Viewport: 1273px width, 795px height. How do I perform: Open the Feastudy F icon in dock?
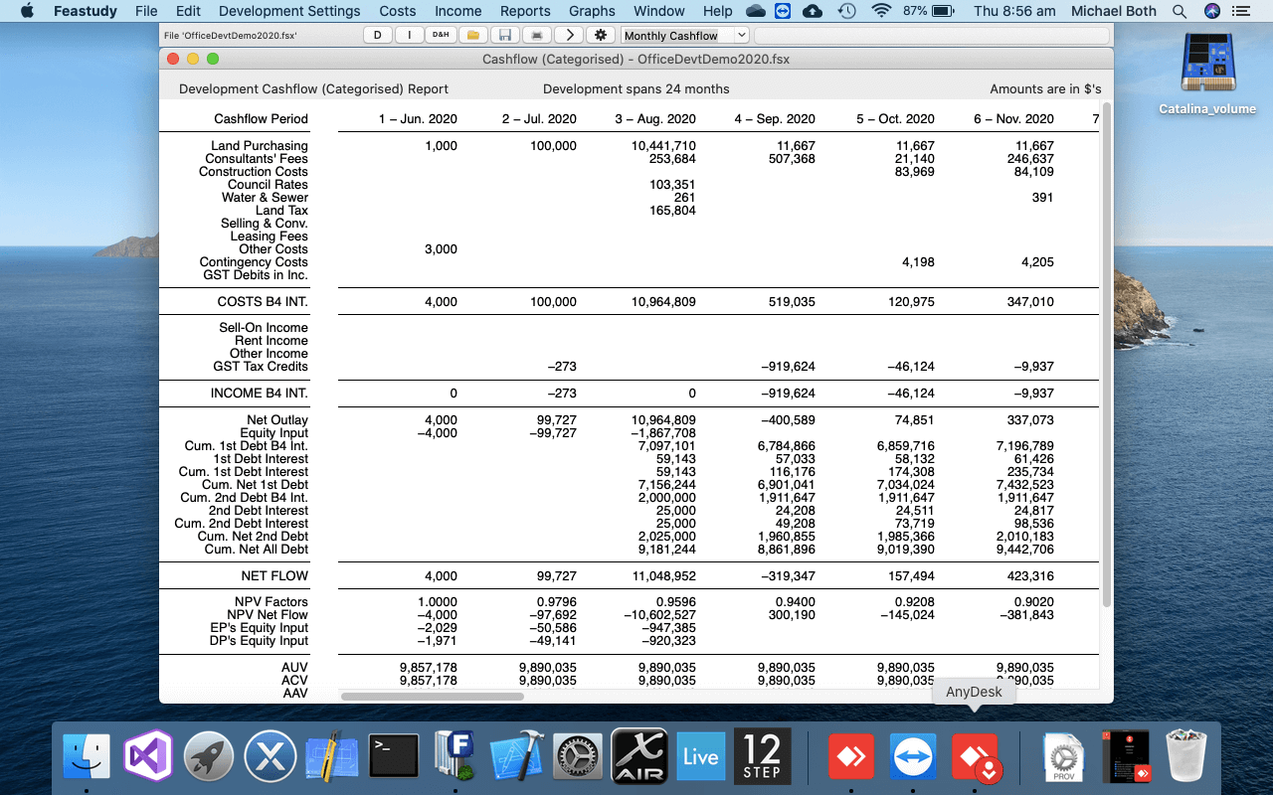click(x=455, y=755)
